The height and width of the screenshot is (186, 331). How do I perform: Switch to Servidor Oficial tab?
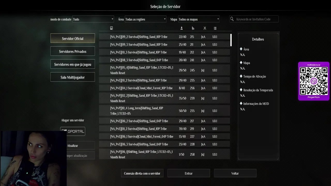(x=73, y=38)
